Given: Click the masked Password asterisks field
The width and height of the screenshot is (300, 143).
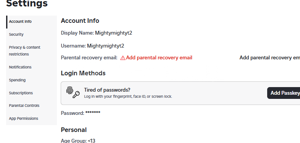Looking at the screenshot, I should point(93,113).
